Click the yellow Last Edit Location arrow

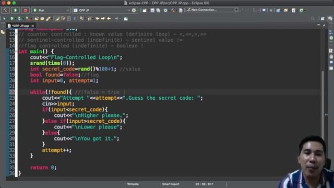(x=98, y=19)
